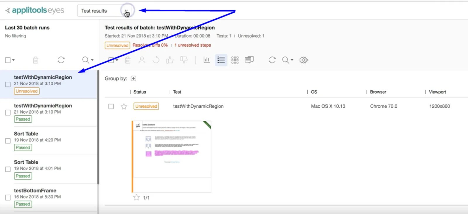
Task: Click the batch list vertical scrollbar
Action: 98,128
